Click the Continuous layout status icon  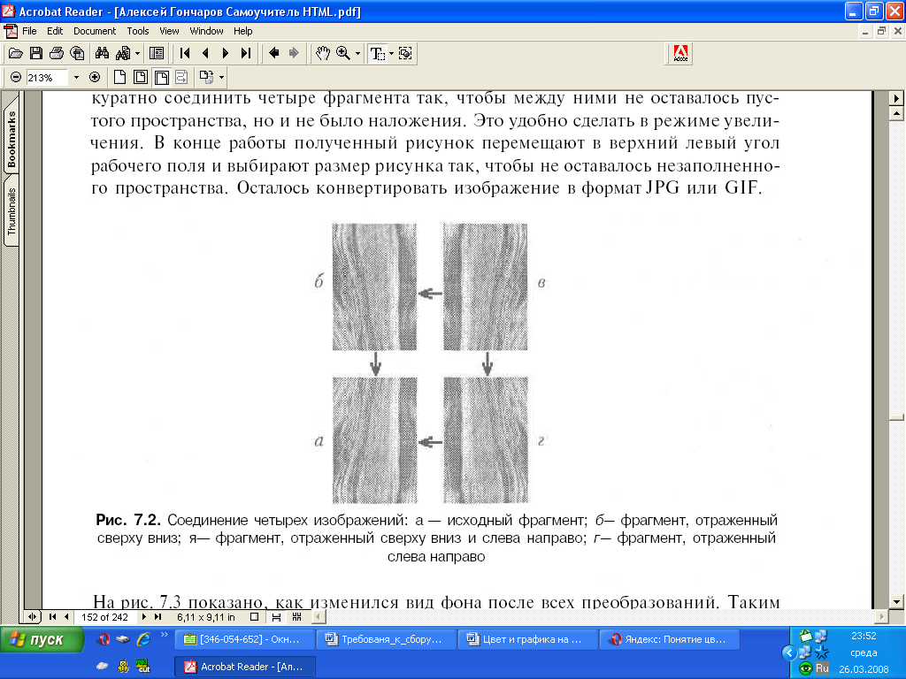pyautogui.click(x=276, y=617)
